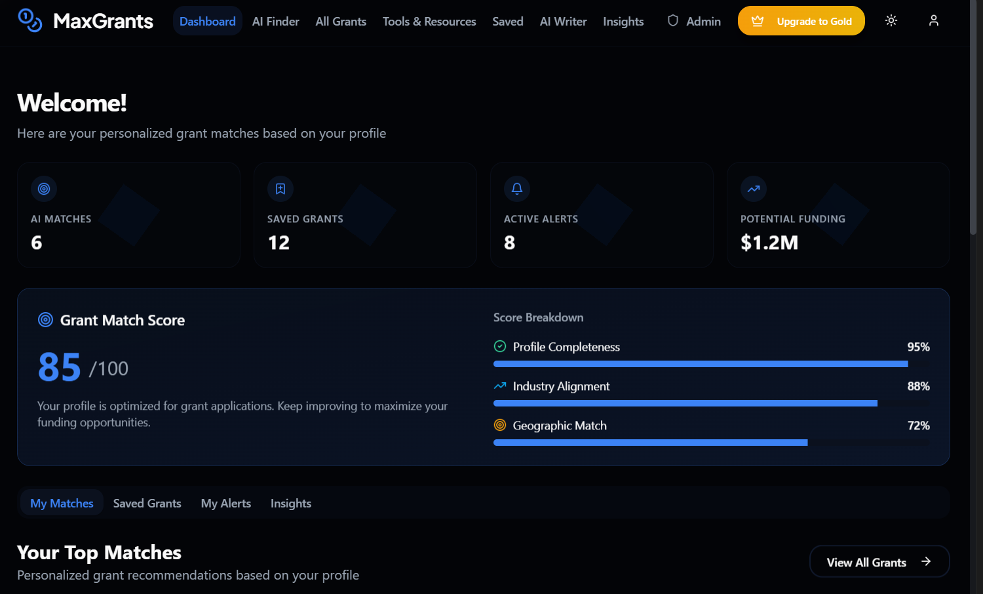Click the Geographic Match orange icon

click(500, 425)
